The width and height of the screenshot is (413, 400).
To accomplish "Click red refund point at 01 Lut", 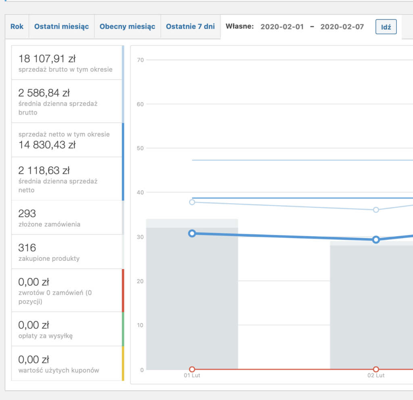I will coord(192,369).
